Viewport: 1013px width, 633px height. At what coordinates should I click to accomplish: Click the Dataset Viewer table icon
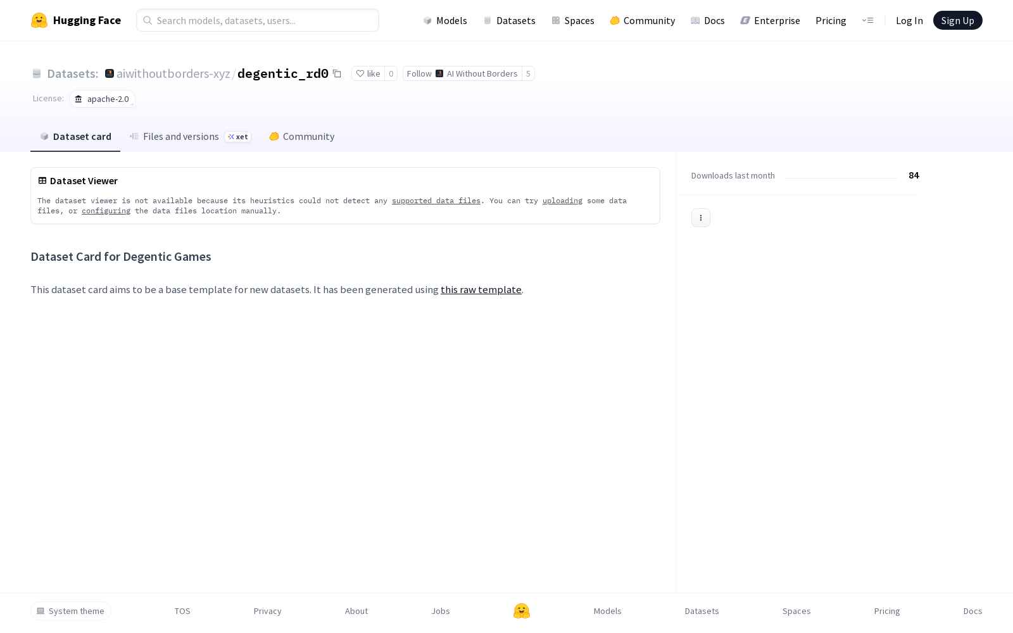pos(42,180)
